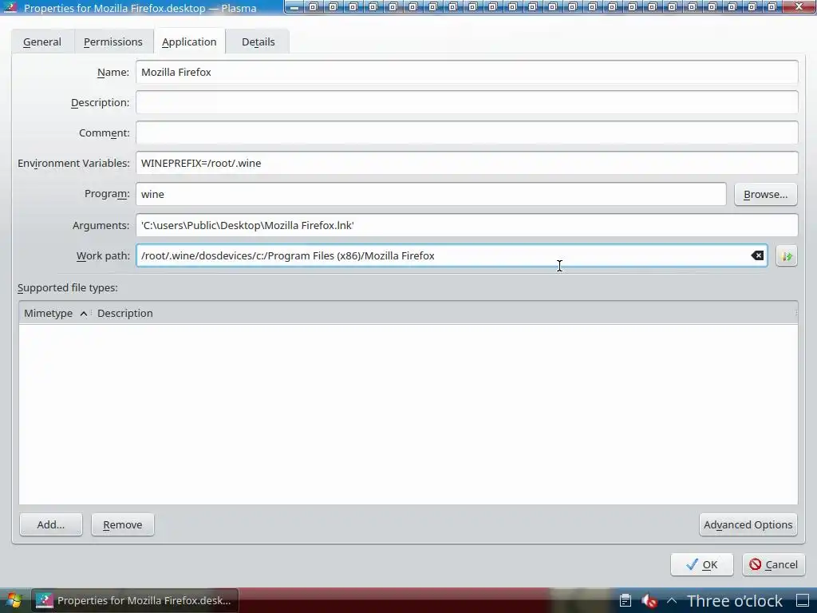The image size is (817, 613).
Task: Expand the hidden system tray icons
Action: [x=672, y=601]
